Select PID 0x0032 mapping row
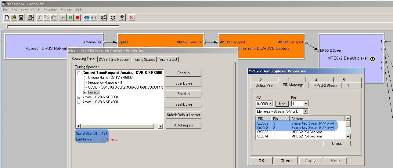Screen dimensions: 393x168 click(x=301, y=132)
